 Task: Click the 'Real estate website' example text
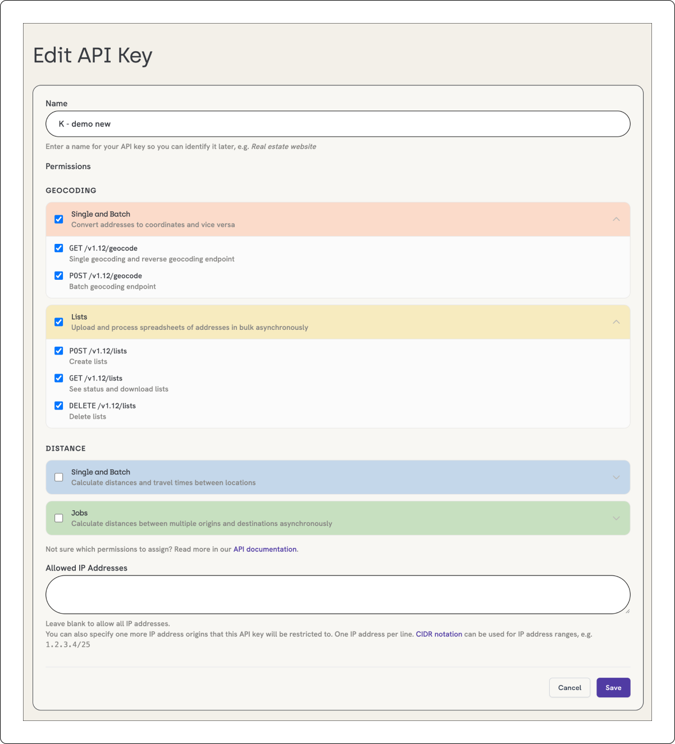tap(284, 147)
